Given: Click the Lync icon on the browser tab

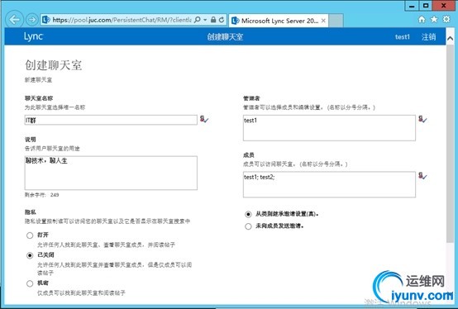Looking at the screenshot, I should click(235, 21).
